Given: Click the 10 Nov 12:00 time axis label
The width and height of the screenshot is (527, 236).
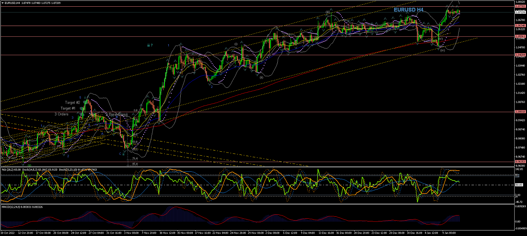Looking at the screenshot, I should [168, 233].
